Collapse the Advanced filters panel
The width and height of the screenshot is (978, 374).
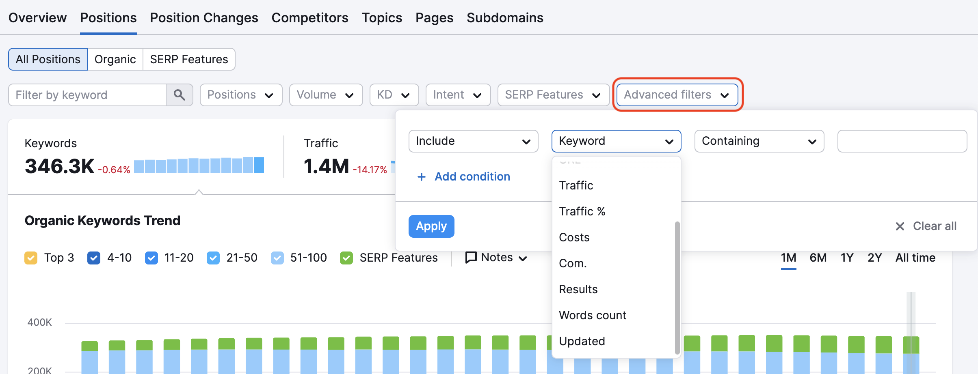[x=676, y=95]
